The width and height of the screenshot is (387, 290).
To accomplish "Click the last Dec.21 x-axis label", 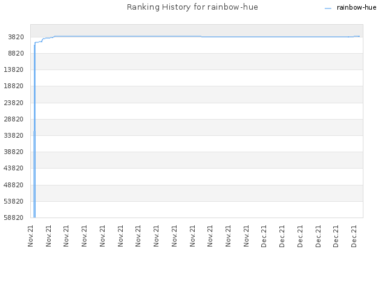I will point(354,236).
